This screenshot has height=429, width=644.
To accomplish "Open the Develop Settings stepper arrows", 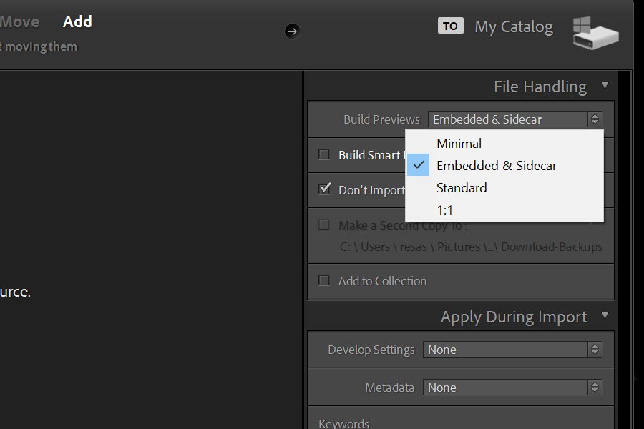I will (x=595, y=350).
